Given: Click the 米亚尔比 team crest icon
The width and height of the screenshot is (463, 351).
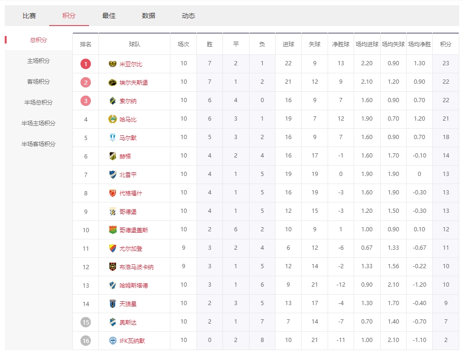Looking at the screenshot, I should (x=112, y=64).
